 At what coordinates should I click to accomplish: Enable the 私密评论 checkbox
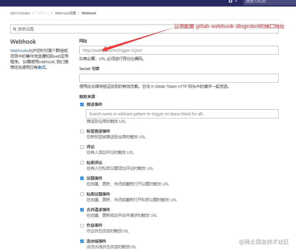[82, 163]
